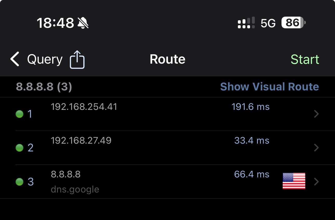
Task: Select the dns.google hostname label
Action: click(75, 189)
